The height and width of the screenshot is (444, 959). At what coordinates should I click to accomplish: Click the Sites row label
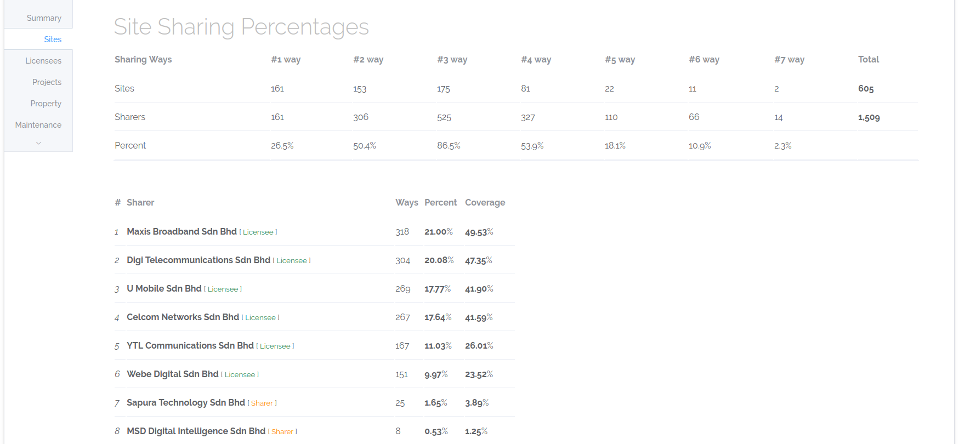click(124, 88)
